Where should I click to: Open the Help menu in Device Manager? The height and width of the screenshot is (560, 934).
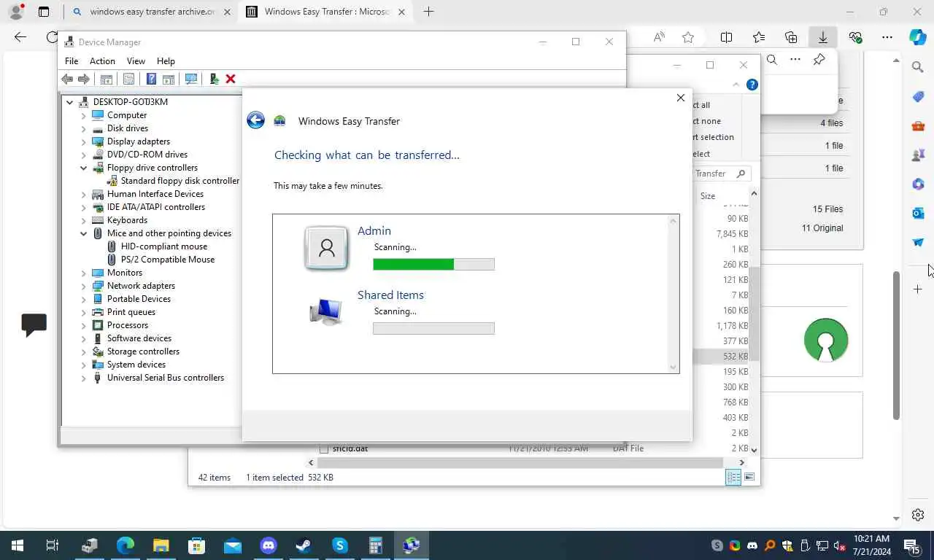(166, 61)
